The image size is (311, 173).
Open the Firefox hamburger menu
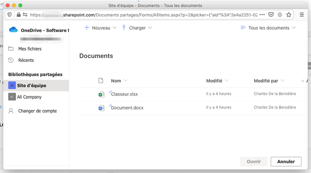[x=301, y=15]
